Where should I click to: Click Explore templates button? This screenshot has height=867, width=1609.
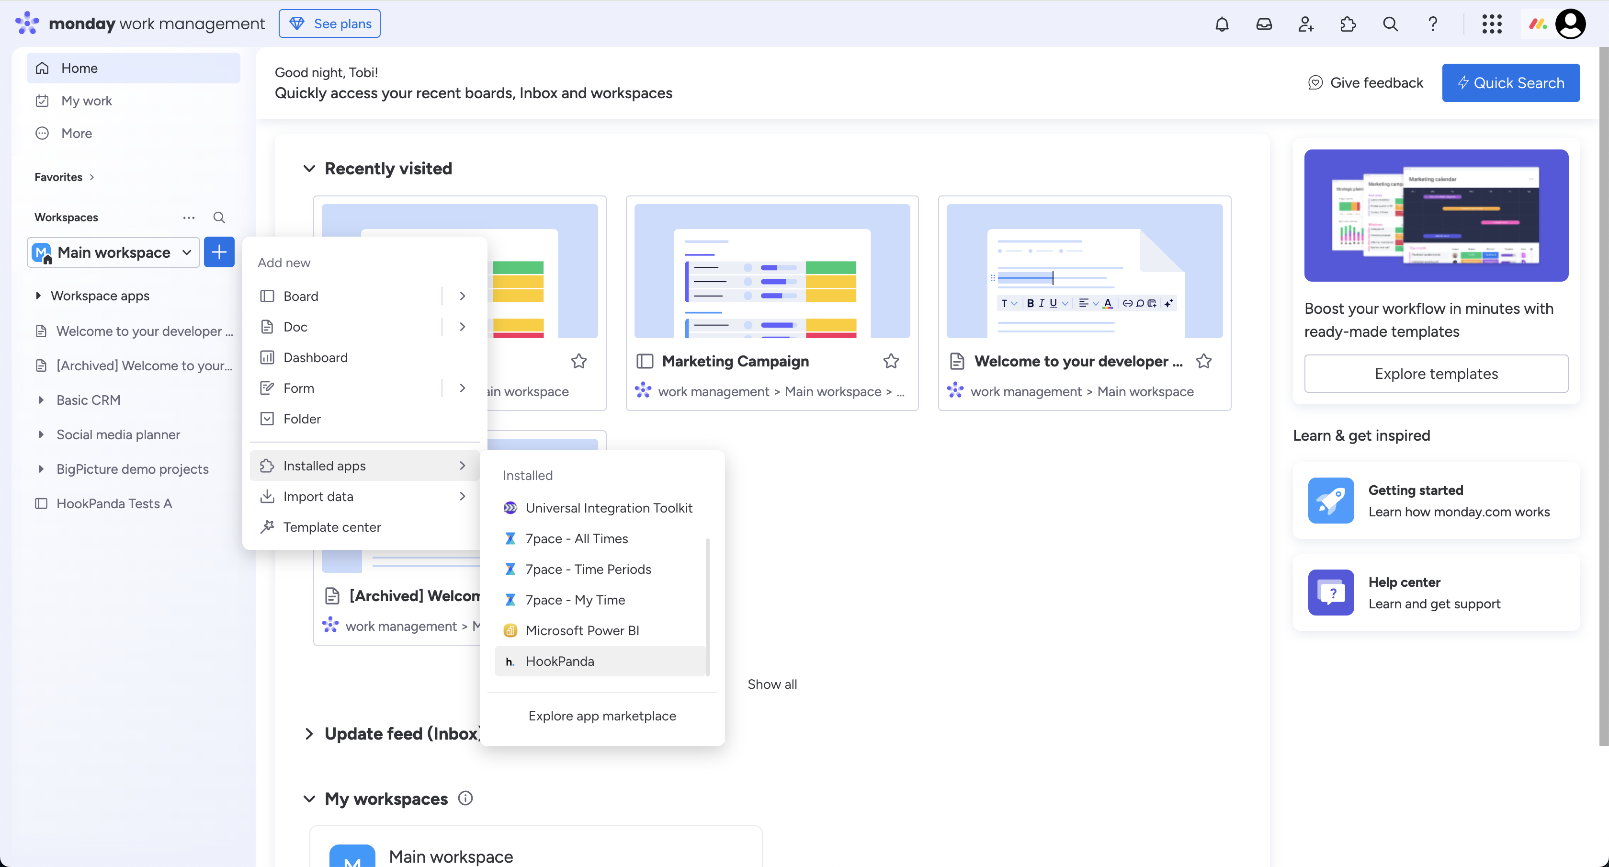click(x=1436, y=374)
